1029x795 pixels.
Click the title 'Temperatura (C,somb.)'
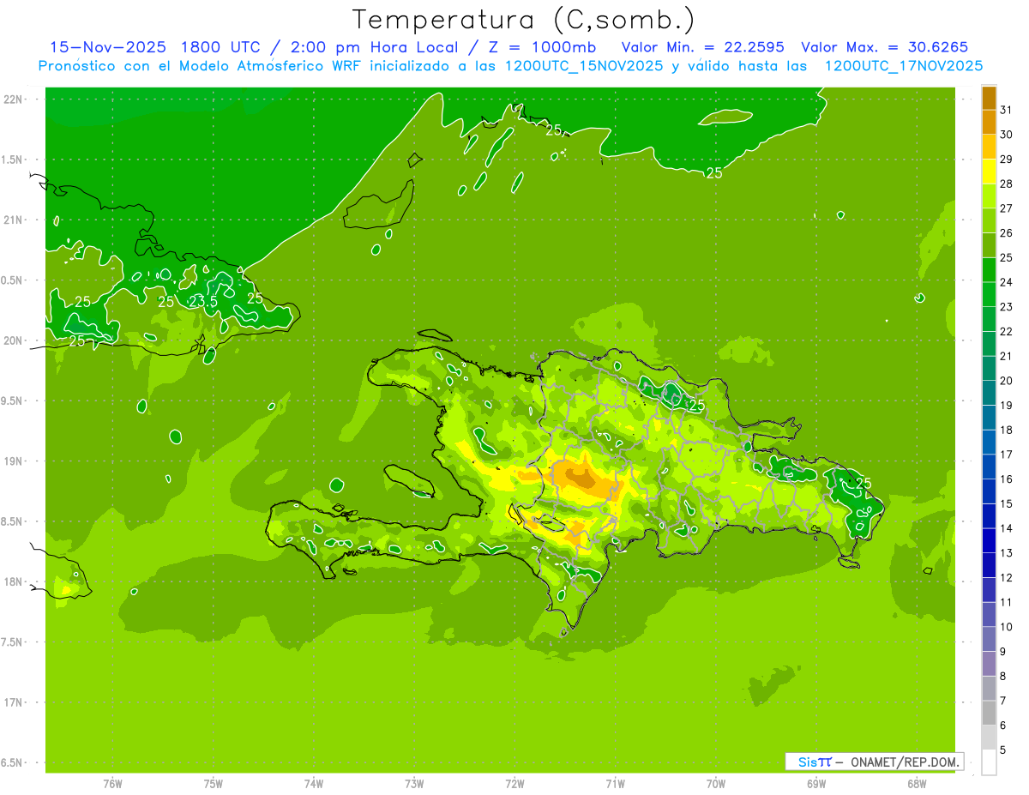click(524, 20)
